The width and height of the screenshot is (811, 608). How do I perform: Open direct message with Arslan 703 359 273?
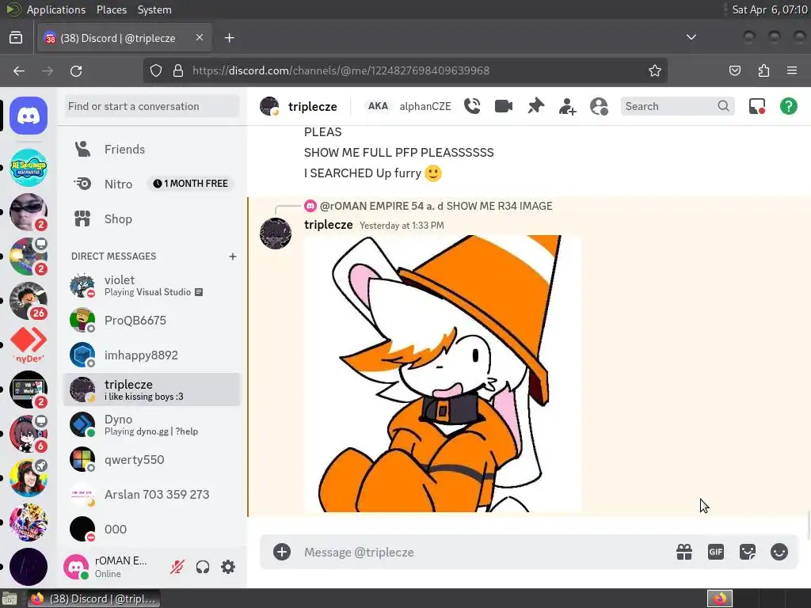(152, 494)
